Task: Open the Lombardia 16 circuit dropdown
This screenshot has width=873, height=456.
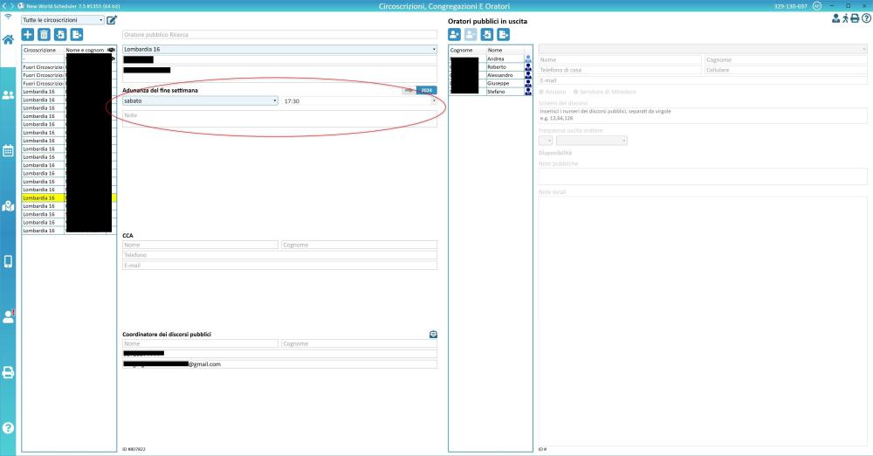Action: pyautogui.click(x=279, y=50)
